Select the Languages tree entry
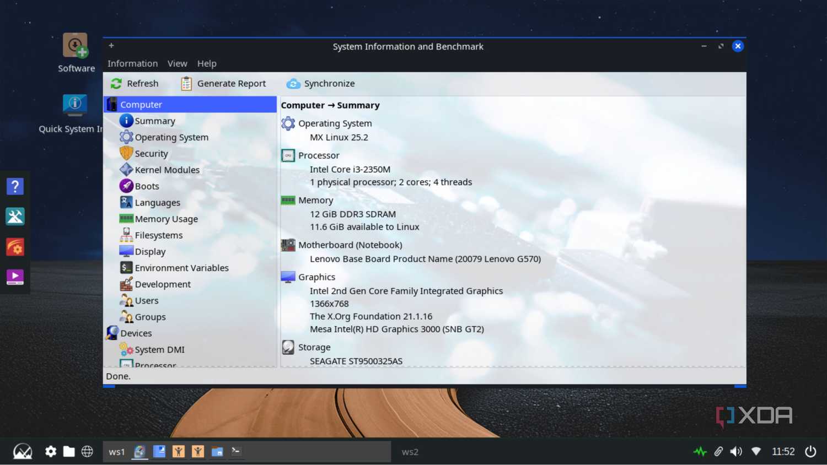 coord(157,203)
